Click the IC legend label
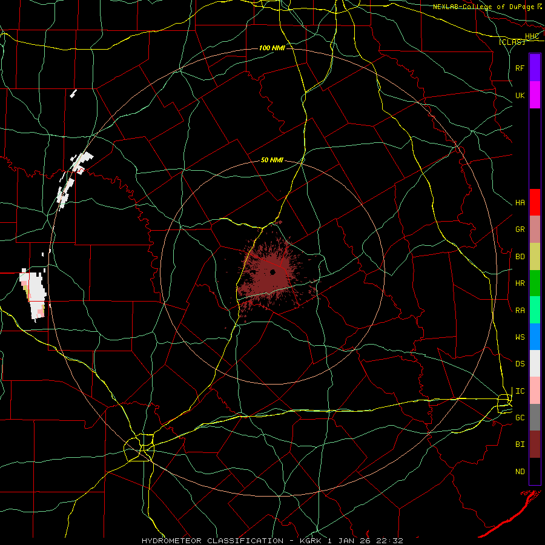545x545 pixels. click(520, 391)
